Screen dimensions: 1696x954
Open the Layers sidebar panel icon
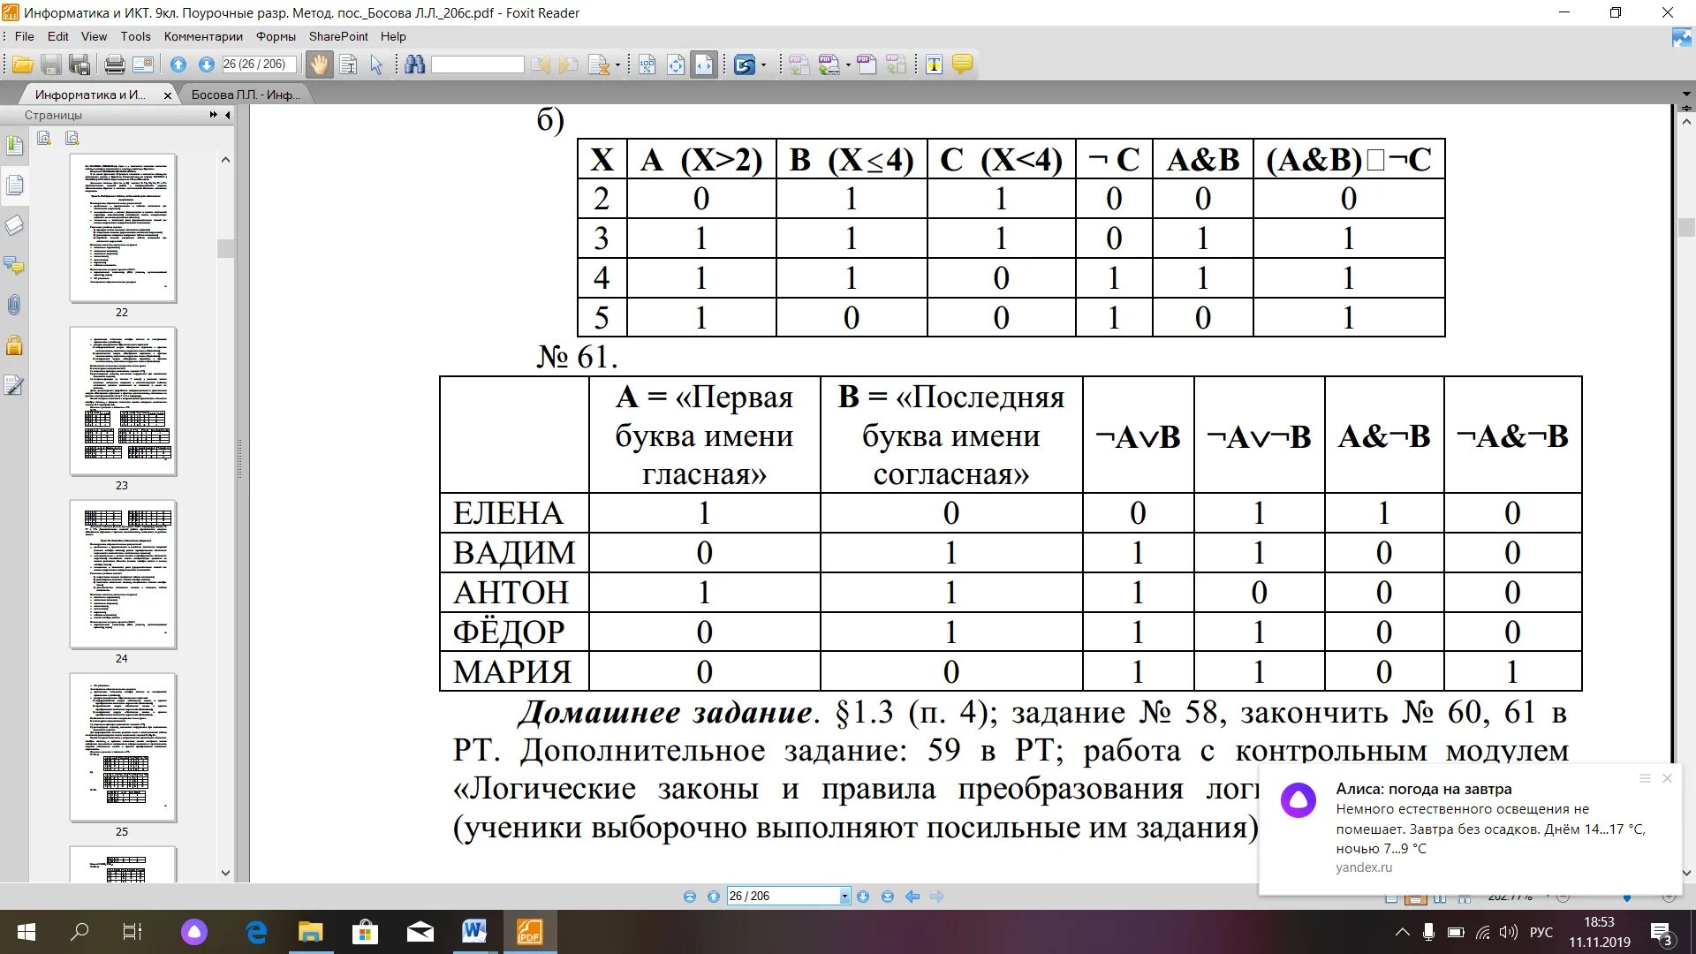point(14,225)
